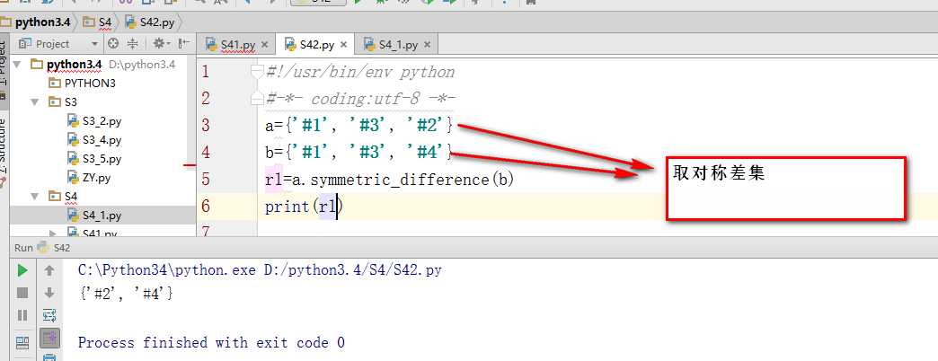Click the set definition b on line 4
Image resolution: width=938 pixels, height=361 pixels.
pos(360,153)
